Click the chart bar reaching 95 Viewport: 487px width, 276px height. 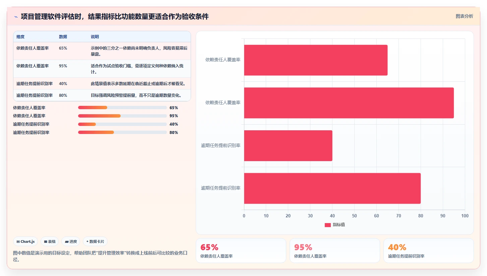[349, 103]
